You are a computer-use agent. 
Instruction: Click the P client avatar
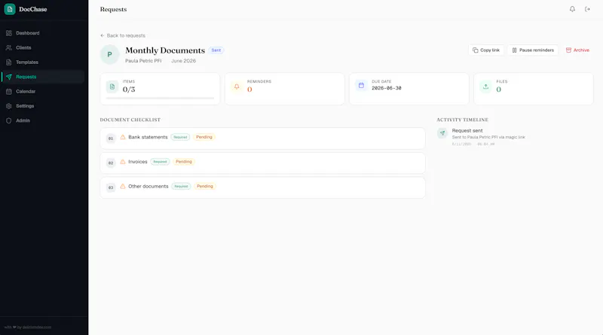[109, 54]
